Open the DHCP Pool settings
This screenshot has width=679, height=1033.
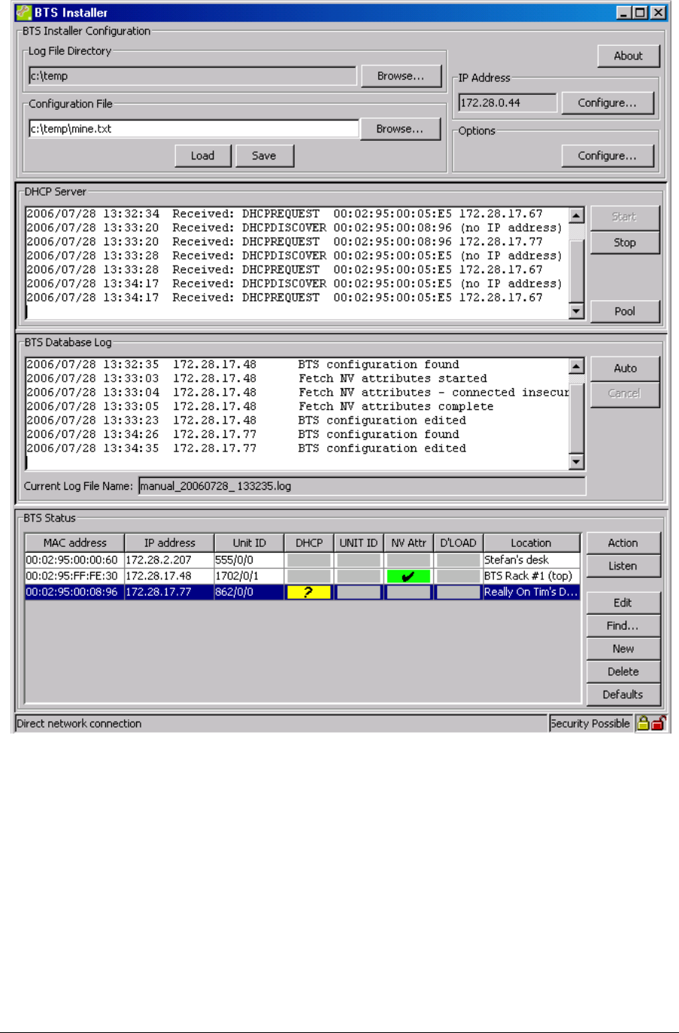[625, 311]
